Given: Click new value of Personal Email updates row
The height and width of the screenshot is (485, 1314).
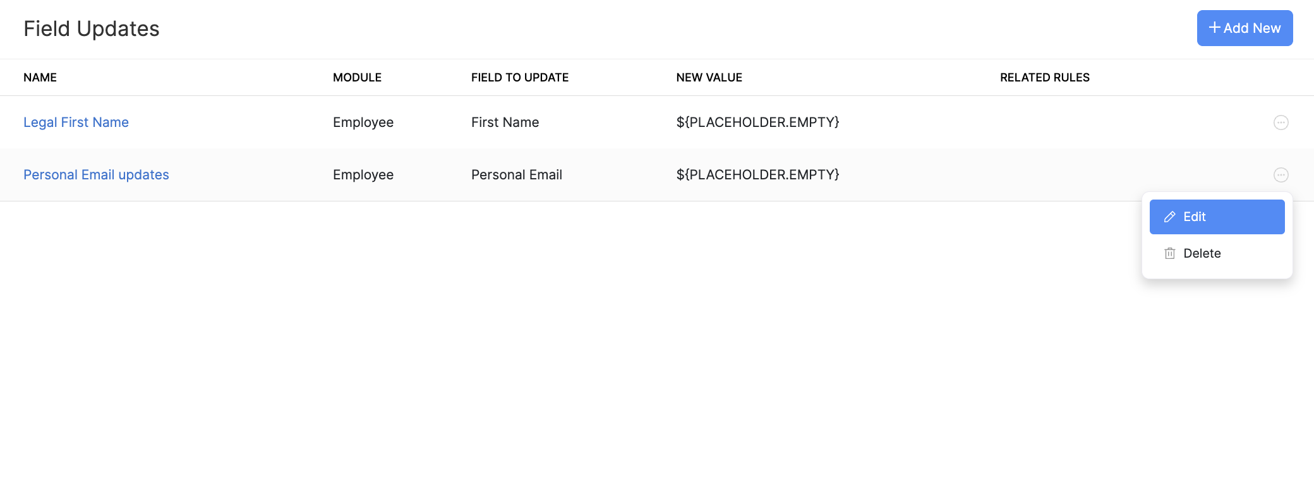Looking at the screenshot, I should (x=757, y=175).
